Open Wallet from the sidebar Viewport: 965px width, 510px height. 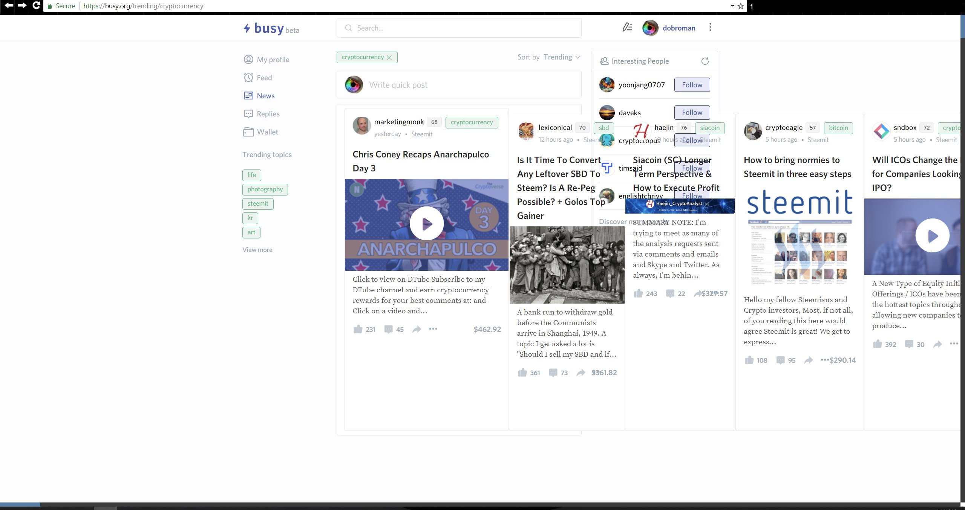point(267,132)
